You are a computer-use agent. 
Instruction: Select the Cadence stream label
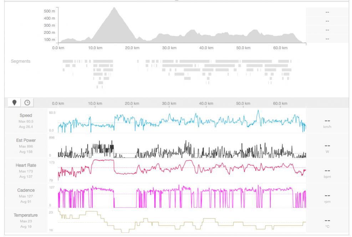[26, 190]
